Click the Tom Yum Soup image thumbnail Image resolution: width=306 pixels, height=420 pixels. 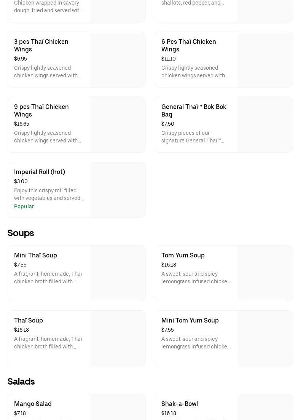(265, 273)
